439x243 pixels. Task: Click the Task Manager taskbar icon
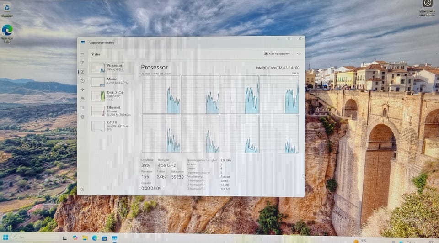114,238
